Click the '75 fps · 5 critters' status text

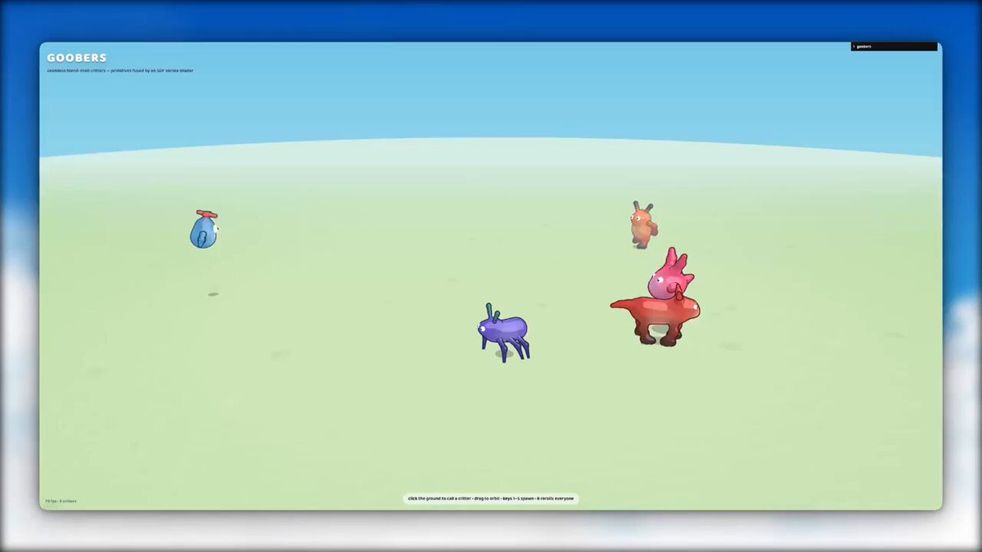coord(61,500)
